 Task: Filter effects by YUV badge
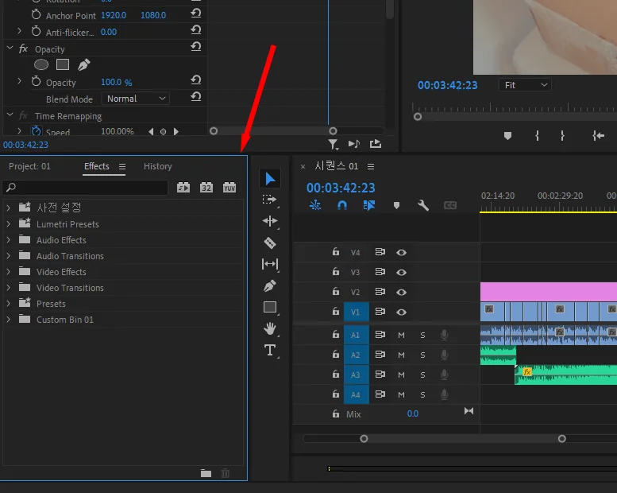click(229, 187)
